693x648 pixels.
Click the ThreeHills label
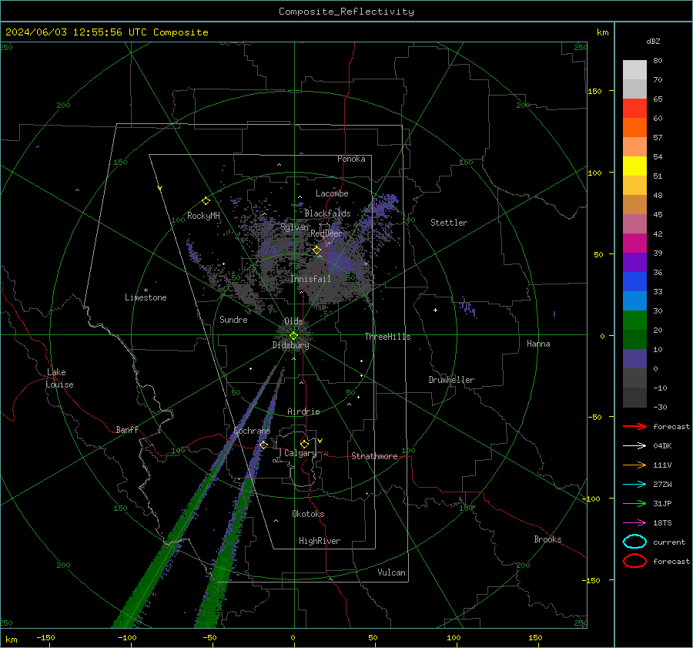pos(387,337)
